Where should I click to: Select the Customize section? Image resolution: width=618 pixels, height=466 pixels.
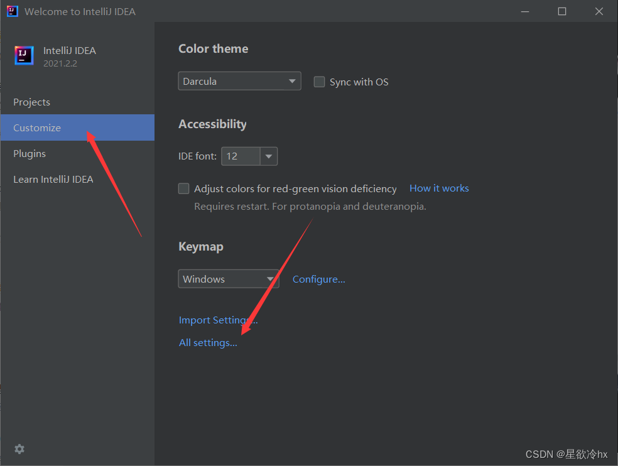point(77,127)
